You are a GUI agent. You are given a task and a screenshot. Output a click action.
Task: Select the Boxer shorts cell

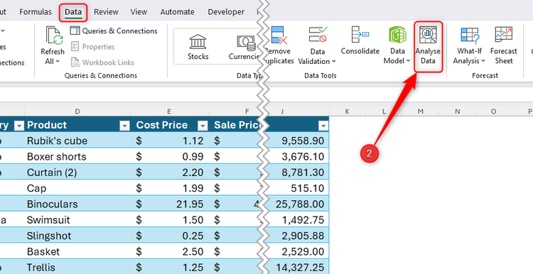tap(77, 157)
